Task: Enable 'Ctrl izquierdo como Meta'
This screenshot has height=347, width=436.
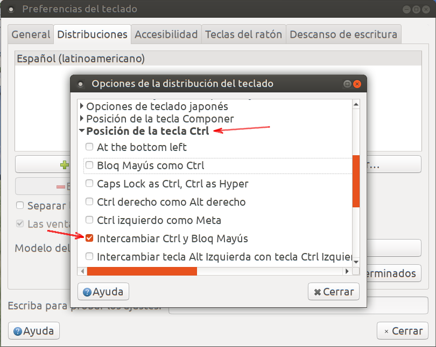Action: [x=89, y=220]
